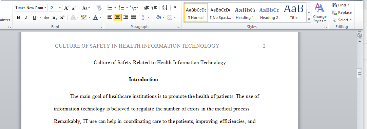Click the Clear Formatting icon
The width and height of the screenshot is (367, 129).
pyautogui.click(x=99, y=8)
